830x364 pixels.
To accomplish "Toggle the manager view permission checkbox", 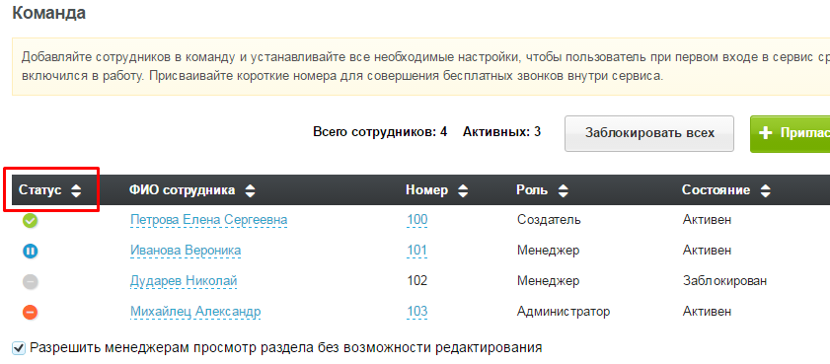I will (x=19, y=348).
